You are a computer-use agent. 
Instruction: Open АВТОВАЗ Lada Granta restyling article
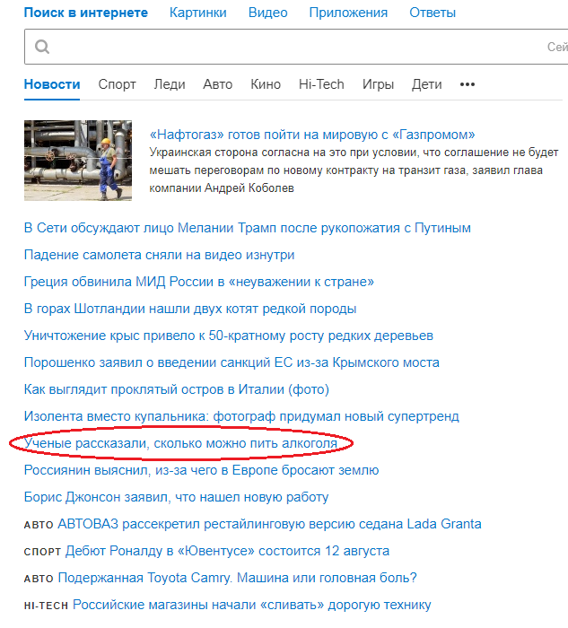click(269, 524)
